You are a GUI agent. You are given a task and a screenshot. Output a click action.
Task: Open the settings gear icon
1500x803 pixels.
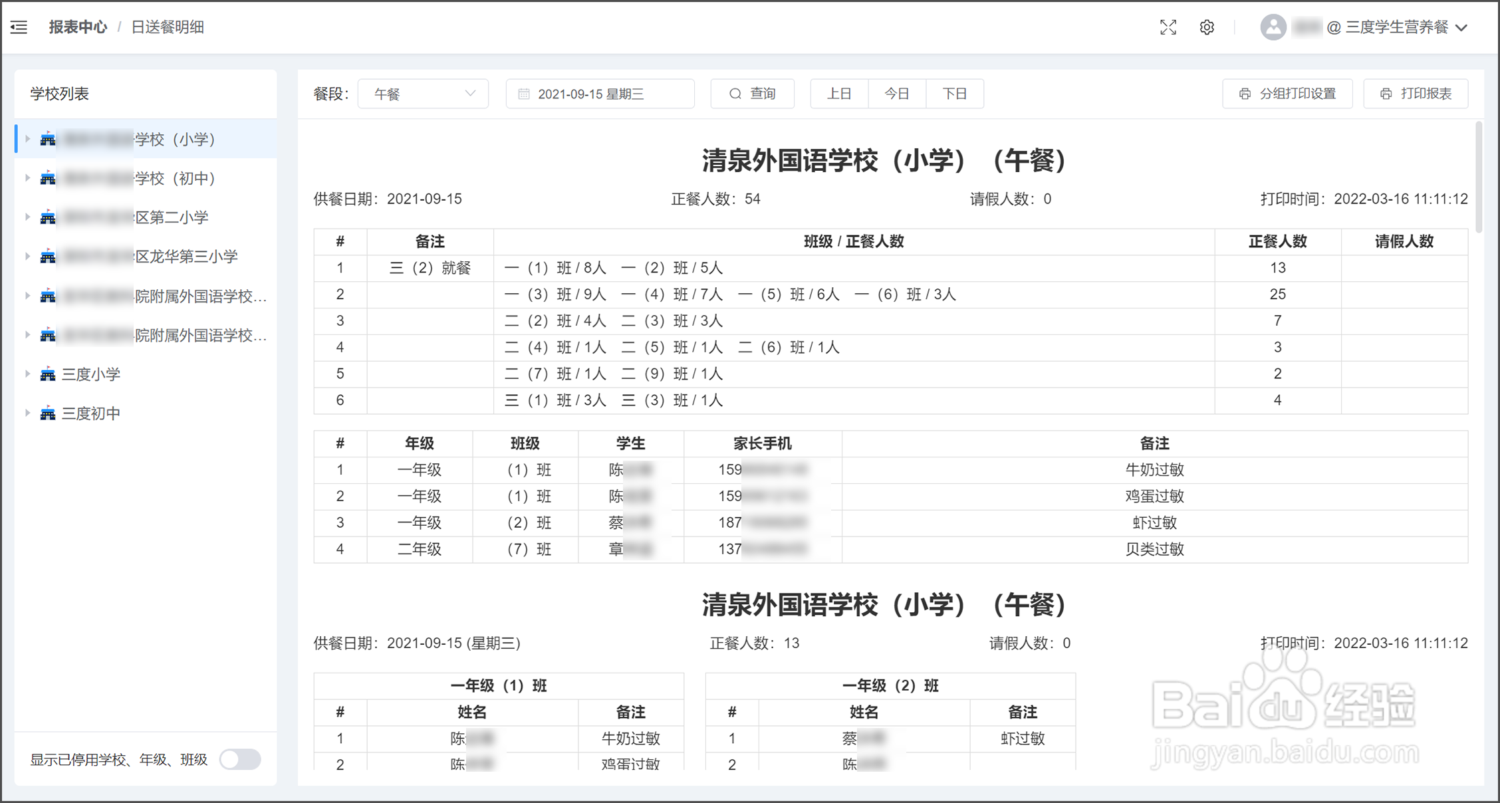coord(1207,27)
